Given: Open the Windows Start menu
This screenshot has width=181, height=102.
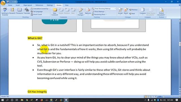Looking at the screenshot, I should pos(3,100).
